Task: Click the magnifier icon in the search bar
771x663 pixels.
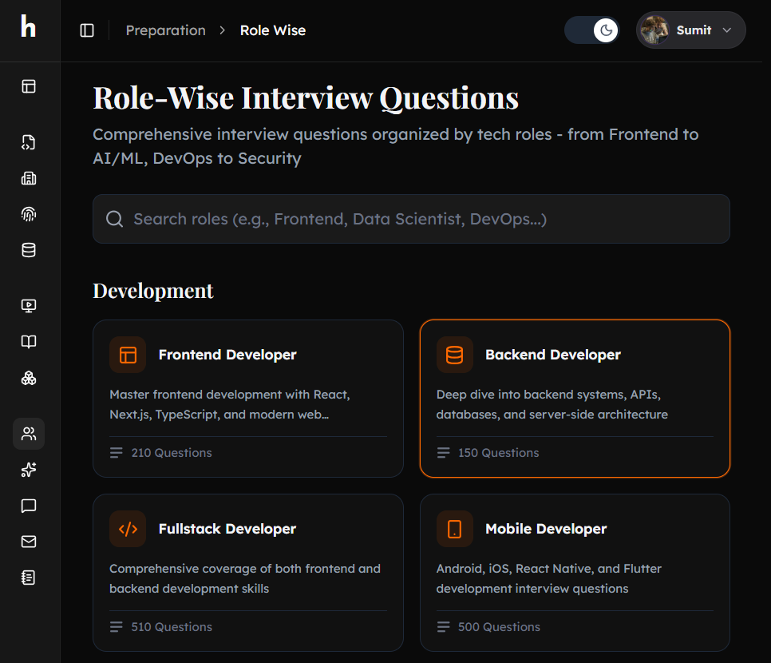Action: click(115, 219)
